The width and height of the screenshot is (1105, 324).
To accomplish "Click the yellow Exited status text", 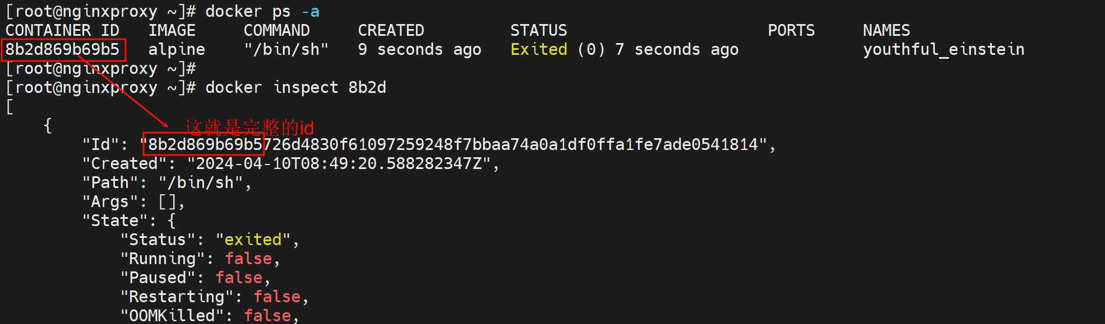I will pyautogui.click(x=538, y=50).
